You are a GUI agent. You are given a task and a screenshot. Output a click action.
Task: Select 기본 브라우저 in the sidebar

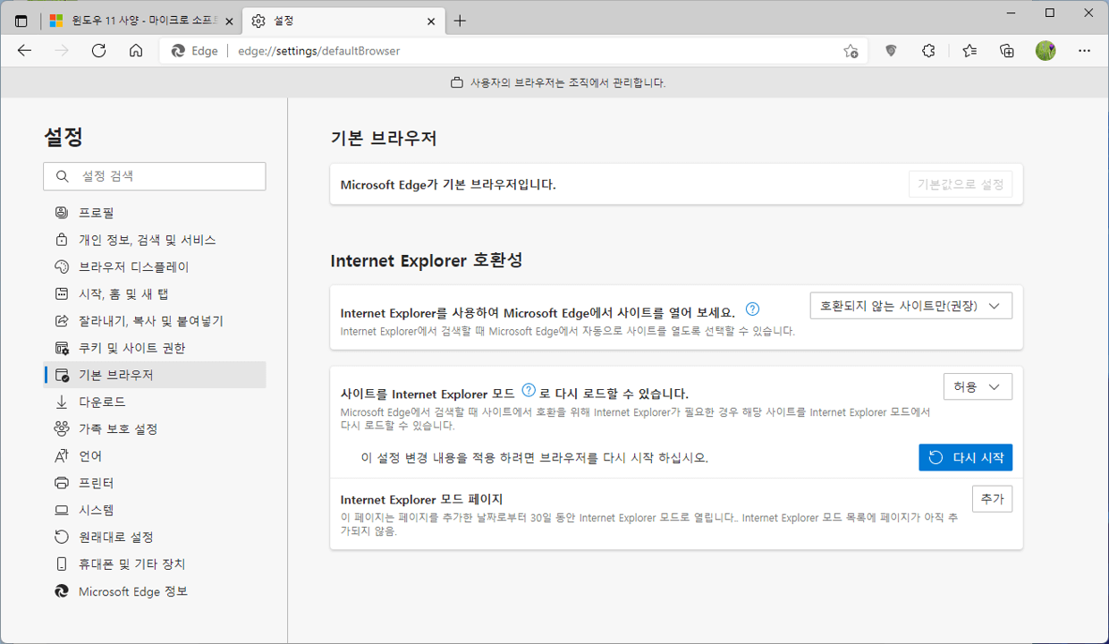pos(155,375)
